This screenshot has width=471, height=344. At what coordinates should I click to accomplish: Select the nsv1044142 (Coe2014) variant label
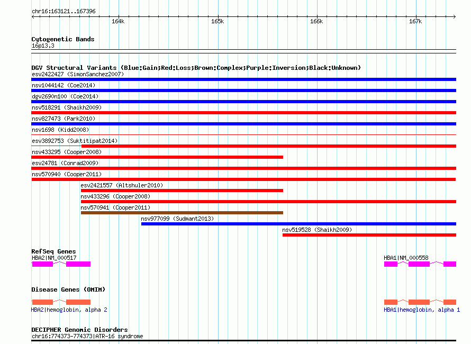(x=64, y=85)
